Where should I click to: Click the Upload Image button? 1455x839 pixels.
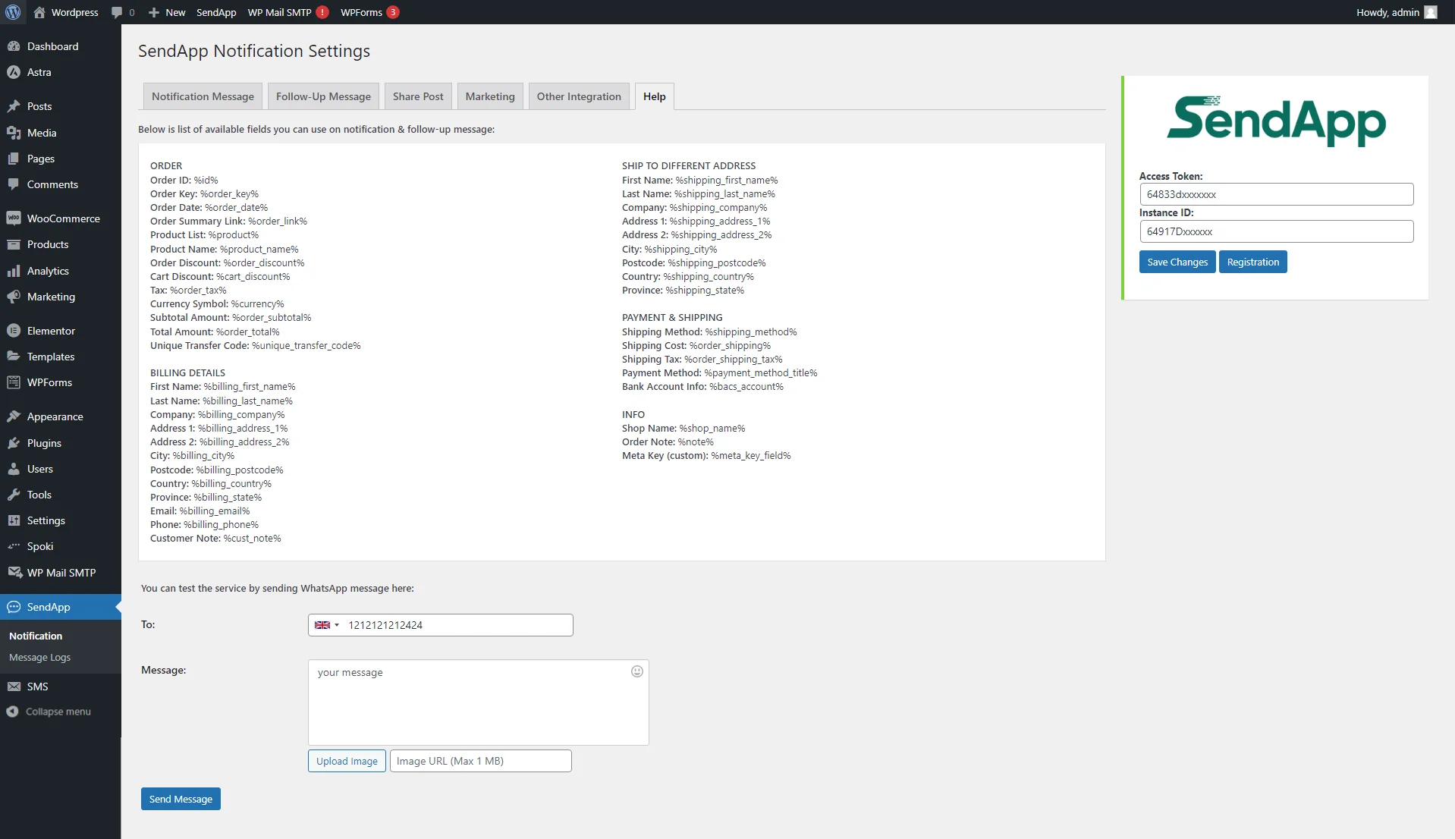pyautogui.click(x=347, y=761)
